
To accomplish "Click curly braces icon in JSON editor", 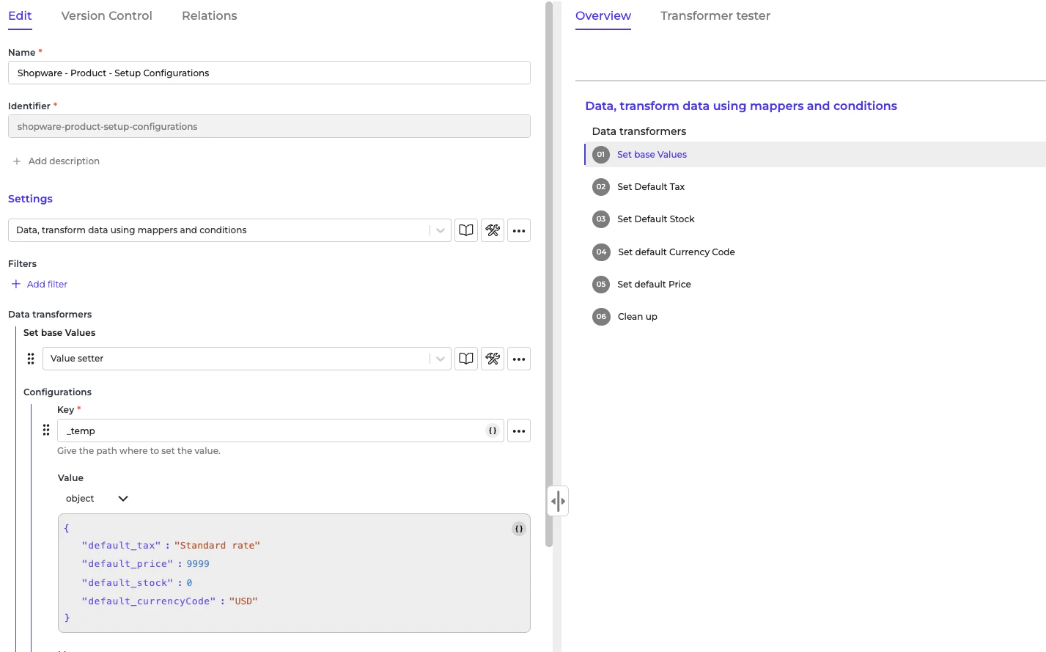I will click(519, 529).
